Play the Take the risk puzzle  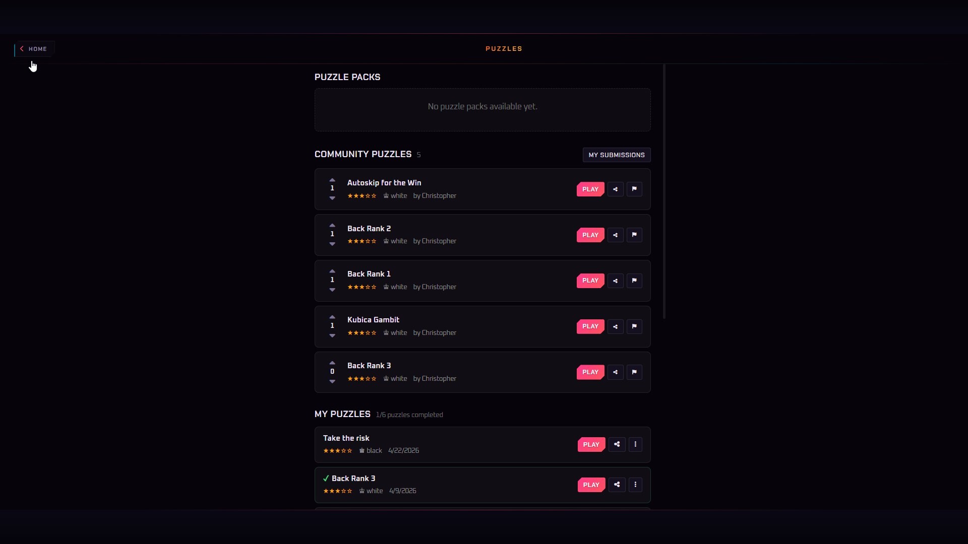pyautogui.click(x=591, y=444)
